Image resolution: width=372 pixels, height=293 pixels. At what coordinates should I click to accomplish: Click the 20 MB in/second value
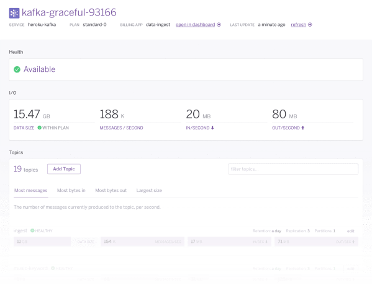(x=198, y=115)
